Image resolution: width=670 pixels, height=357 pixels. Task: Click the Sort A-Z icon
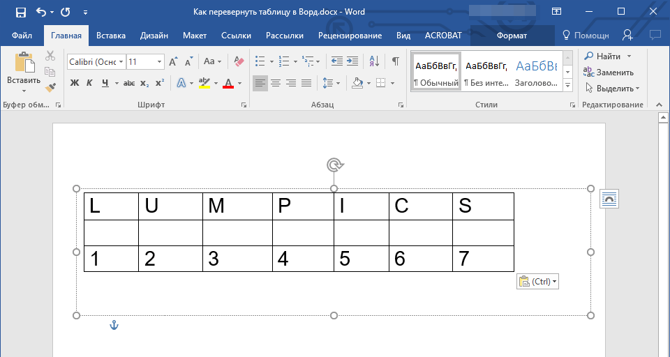tap(374, 61)
